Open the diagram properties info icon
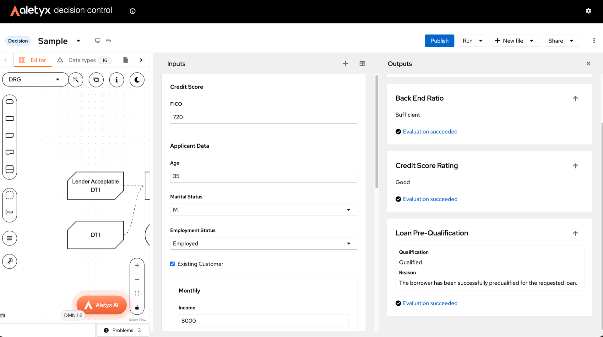Screen dimensions: 603x337 click(117, 80)
